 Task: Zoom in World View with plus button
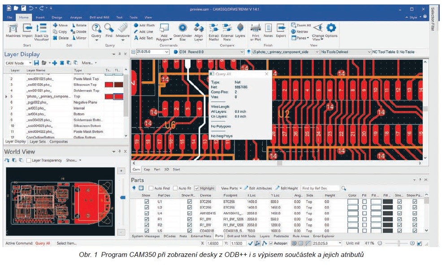[x=121, y=171]
